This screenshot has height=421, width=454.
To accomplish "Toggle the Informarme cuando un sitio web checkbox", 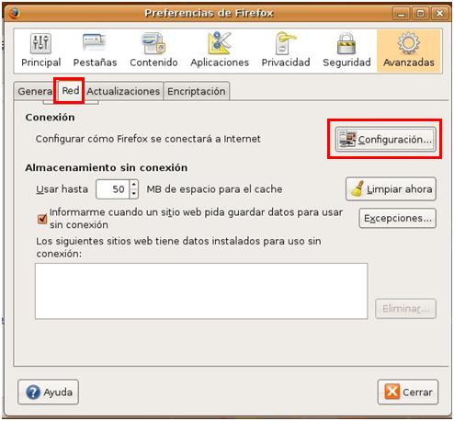I will coord(42,219).
